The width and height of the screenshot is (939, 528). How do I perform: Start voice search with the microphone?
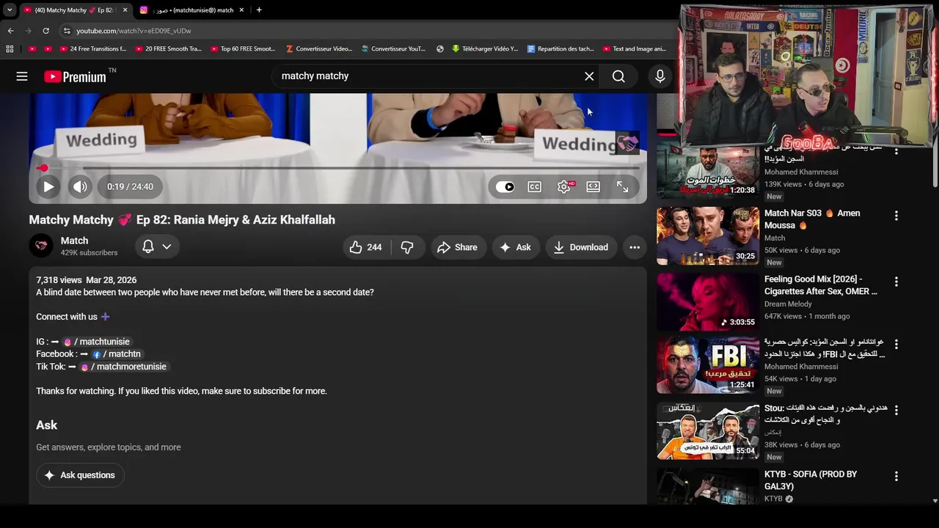[660, 76]
